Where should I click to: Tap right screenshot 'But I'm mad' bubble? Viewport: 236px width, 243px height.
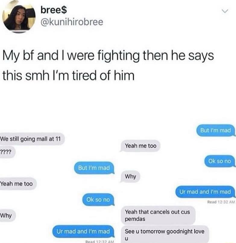(216, 130)
